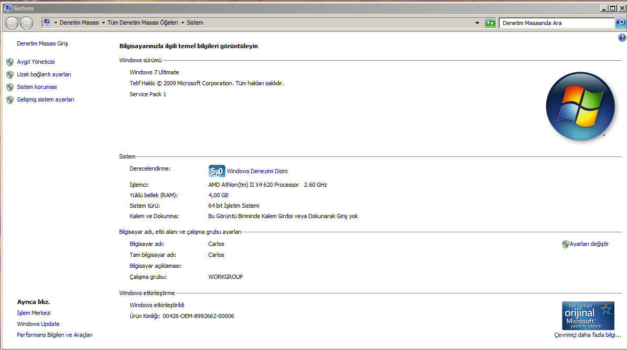Click the Forward navigation arrow button
627x350 pixels.
(x=26, y=23)
